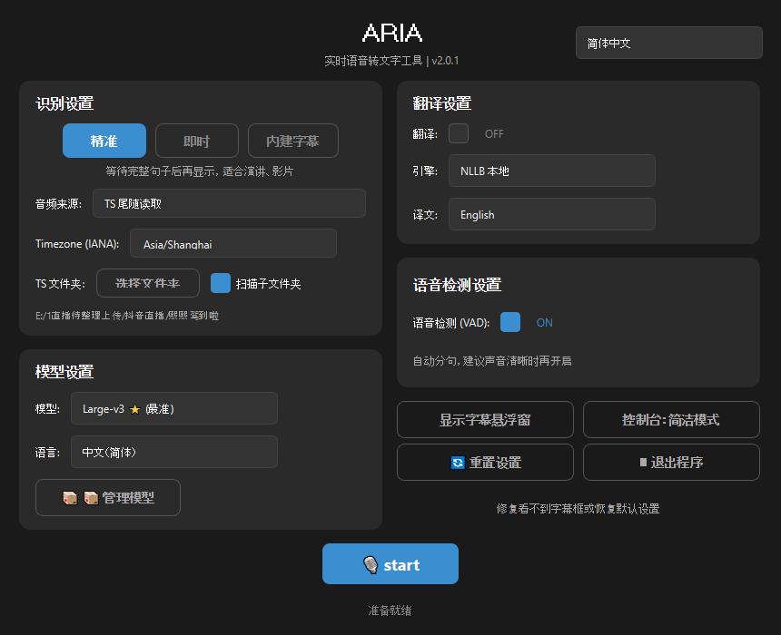Open the 音频来源 dropdown (TS 尾随读取)
This screenshot has height=635, width=781.
229,203
